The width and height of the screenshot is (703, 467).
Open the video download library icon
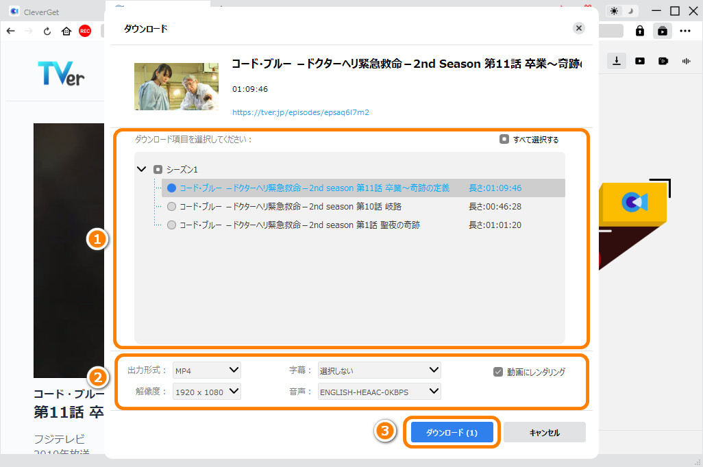(662, 31)
